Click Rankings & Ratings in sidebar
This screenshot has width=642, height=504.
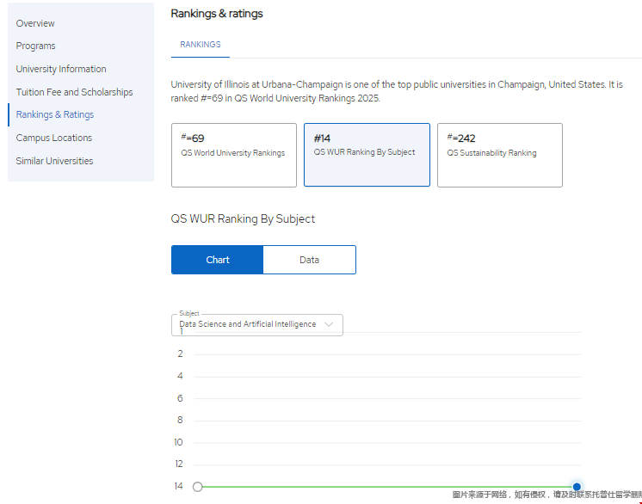point(55,114)
